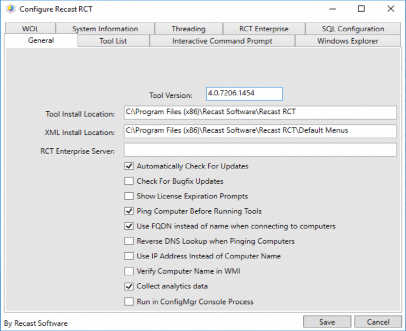This screenshot has width=406, height=331.
Task: Enable Reverse DNS Lookup when Pinging Computers
Action: pyautogui.click(x=129, y=241)
